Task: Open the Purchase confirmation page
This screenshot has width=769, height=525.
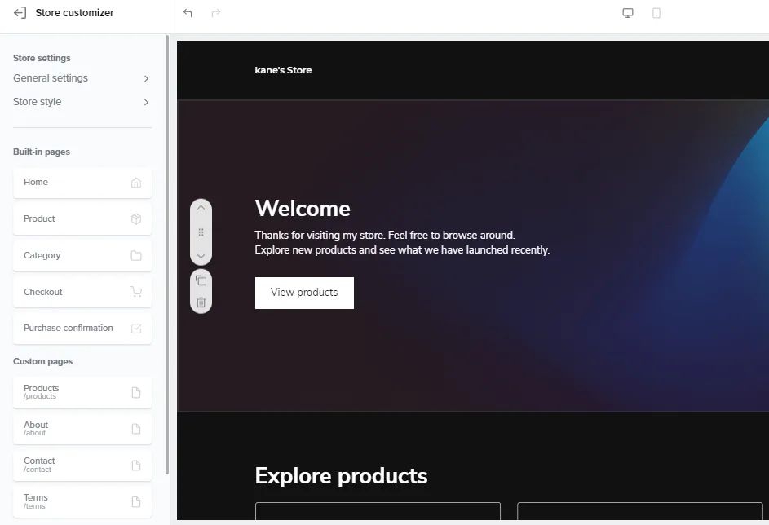Action: [82, 328]
